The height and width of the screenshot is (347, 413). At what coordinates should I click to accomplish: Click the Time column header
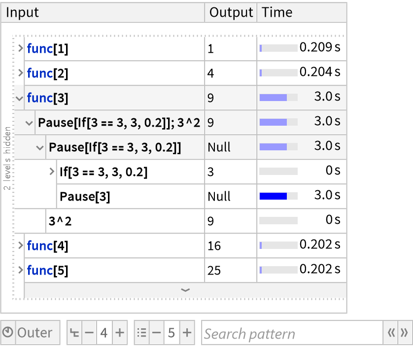tap(277, 13)
